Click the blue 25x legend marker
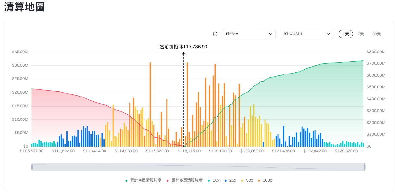Viewport: 395px width, 193px height. tap(226, 180)
